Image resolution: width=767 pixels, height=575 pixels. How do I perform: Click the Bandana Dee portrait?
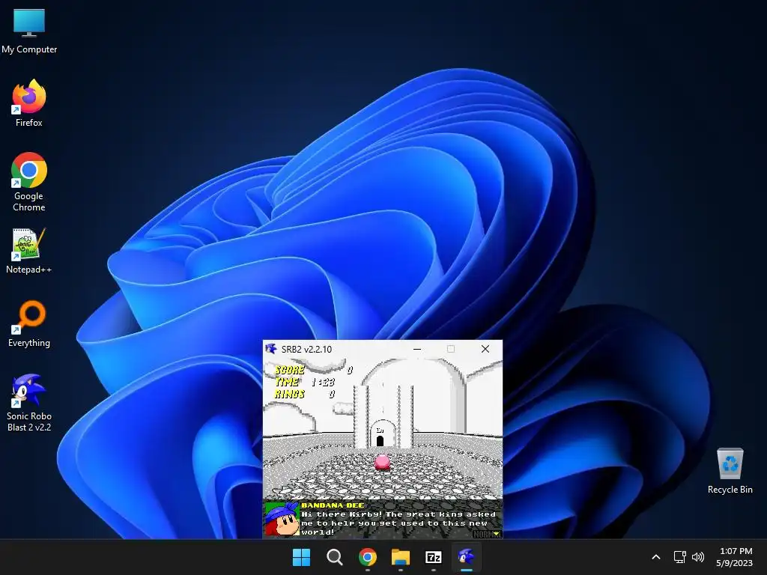282,519
